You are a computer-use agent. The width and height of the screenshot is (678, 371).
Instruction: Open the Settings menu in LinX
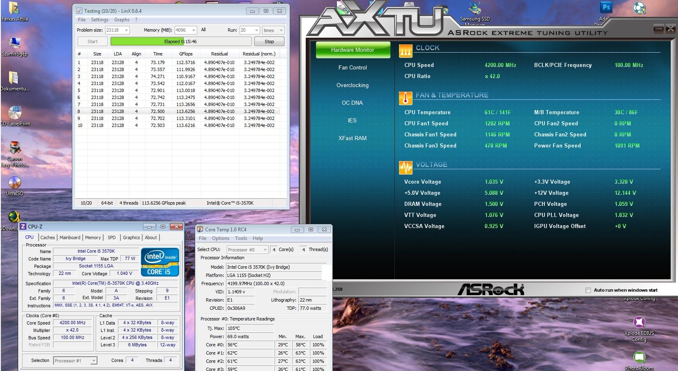(100, 20)
